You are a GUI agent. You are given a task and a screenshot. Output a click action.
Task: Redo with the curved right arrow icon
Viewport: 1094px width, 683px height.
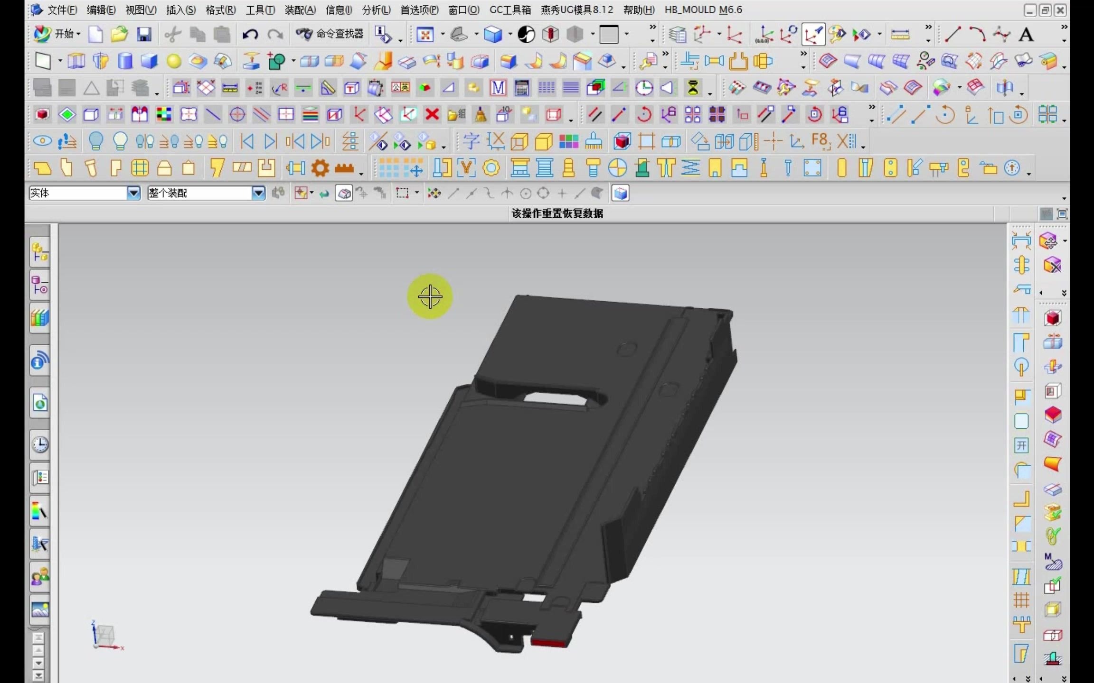275,34
